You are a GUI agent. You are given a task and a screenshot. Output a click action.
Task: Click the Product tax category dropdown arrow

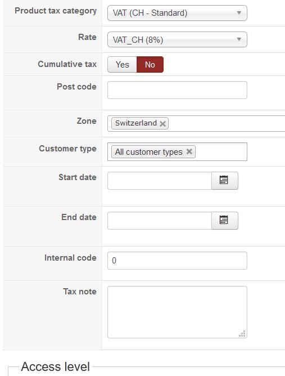point(239,13)
